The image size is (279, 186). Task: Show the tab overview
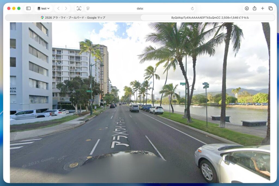pyautogui.click(x=270, y=8)
